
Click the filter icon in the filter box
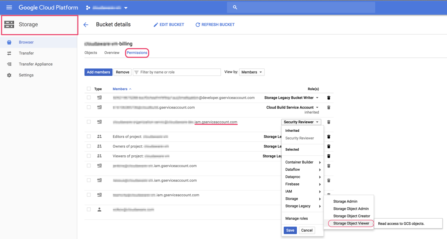click(x=136, y=72)
